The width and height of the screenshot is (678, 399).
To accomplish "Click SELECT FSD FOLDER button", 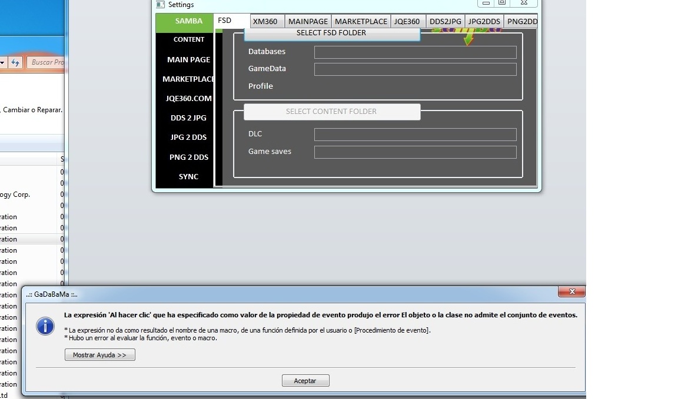I will point(332,33).
